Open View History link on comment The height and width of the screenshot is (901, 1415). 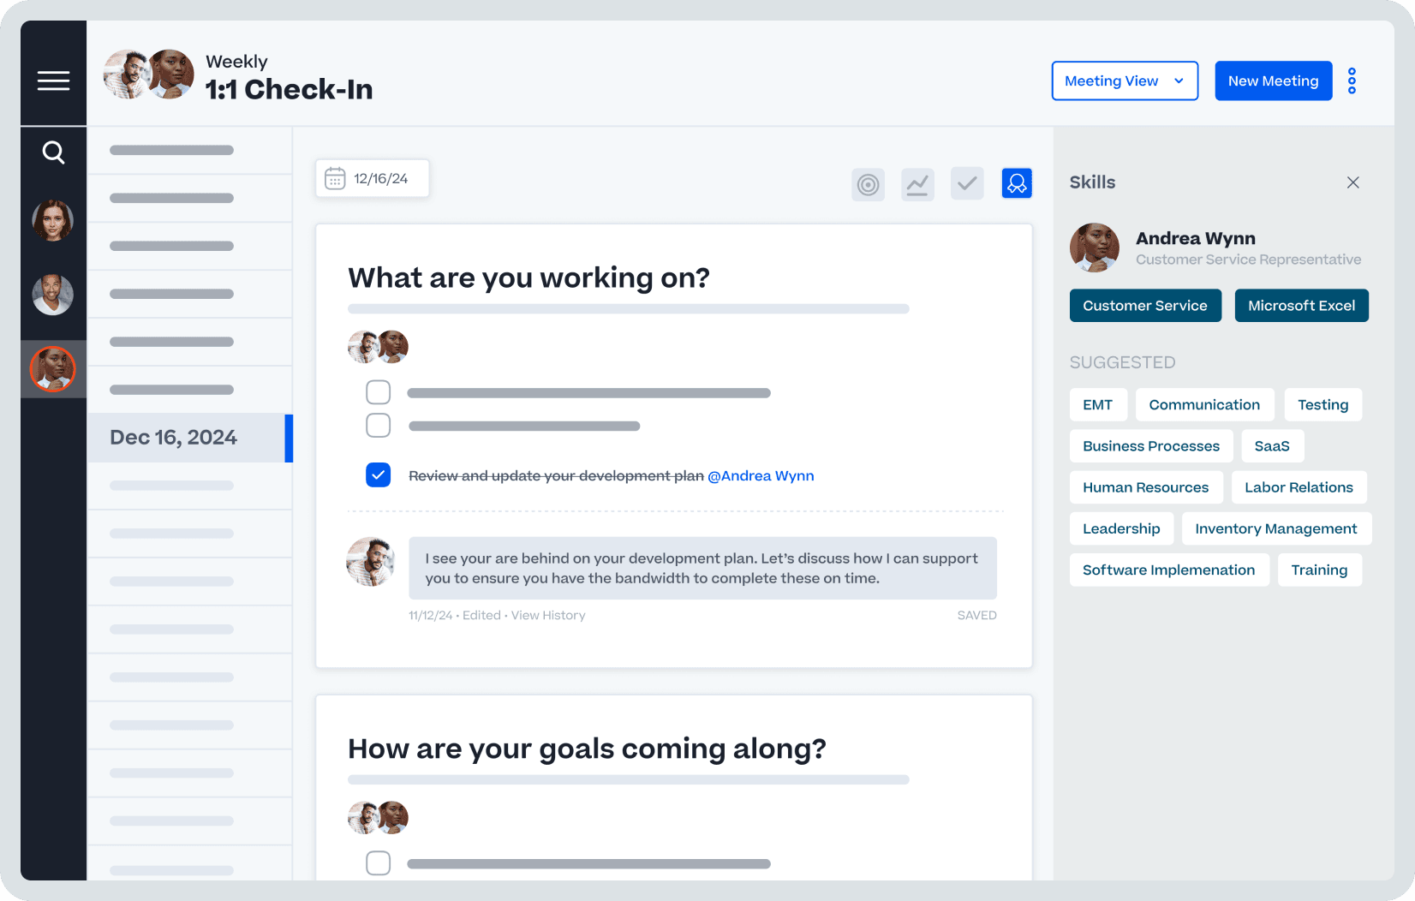(x=548, y=615)
